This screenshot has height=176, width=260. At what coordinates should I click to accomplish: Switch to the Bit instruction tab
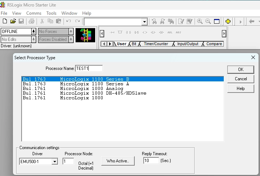coord(134,44)
